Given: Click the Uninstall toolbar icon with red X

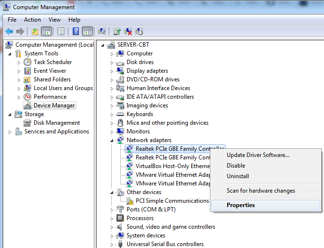Looking at the screenshot, I should (128, 32).
